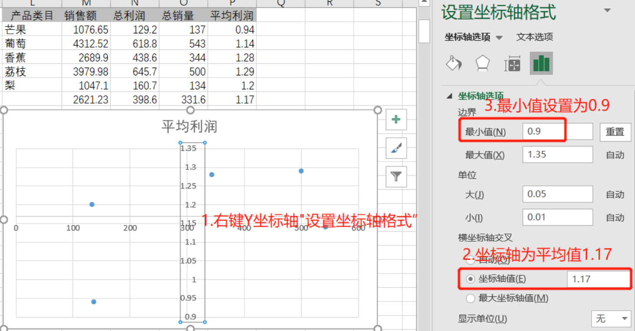Viewport: 635px width, 331px height.
Task: Switch to the 文本选项 tab
Action: [535, 37]
